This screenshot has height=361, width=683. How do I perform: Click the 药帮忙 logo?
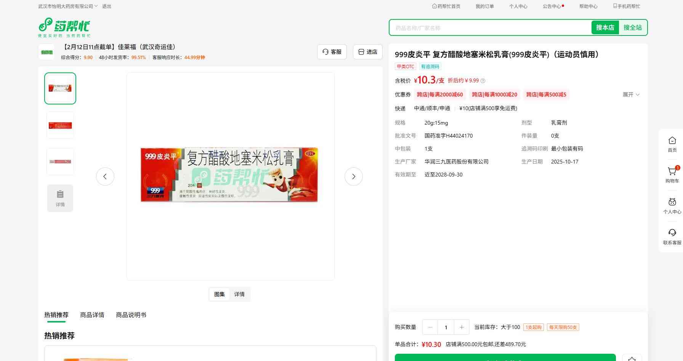point(64,27)
